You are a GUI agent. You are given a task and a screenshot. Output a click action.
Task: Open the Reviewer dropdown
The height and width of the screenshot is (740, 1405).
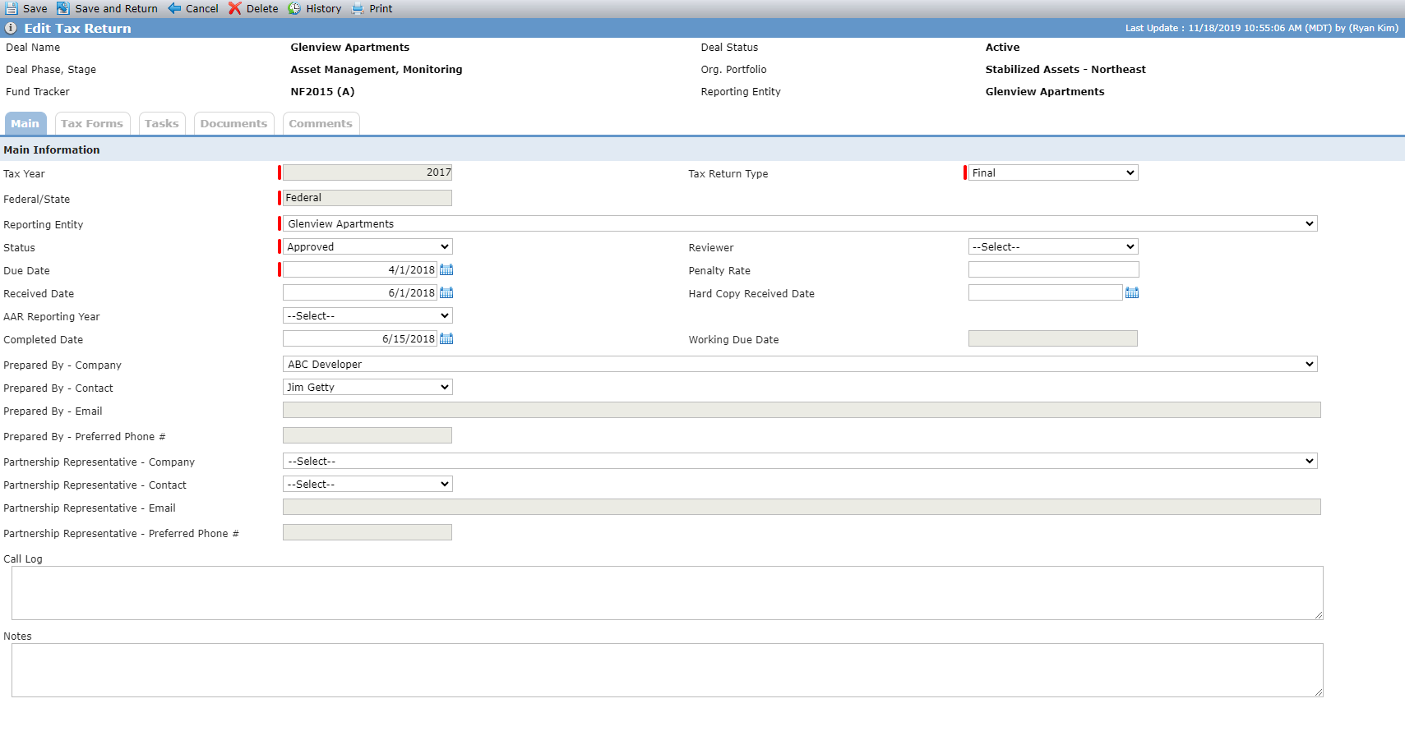(x=1053, y=246)
